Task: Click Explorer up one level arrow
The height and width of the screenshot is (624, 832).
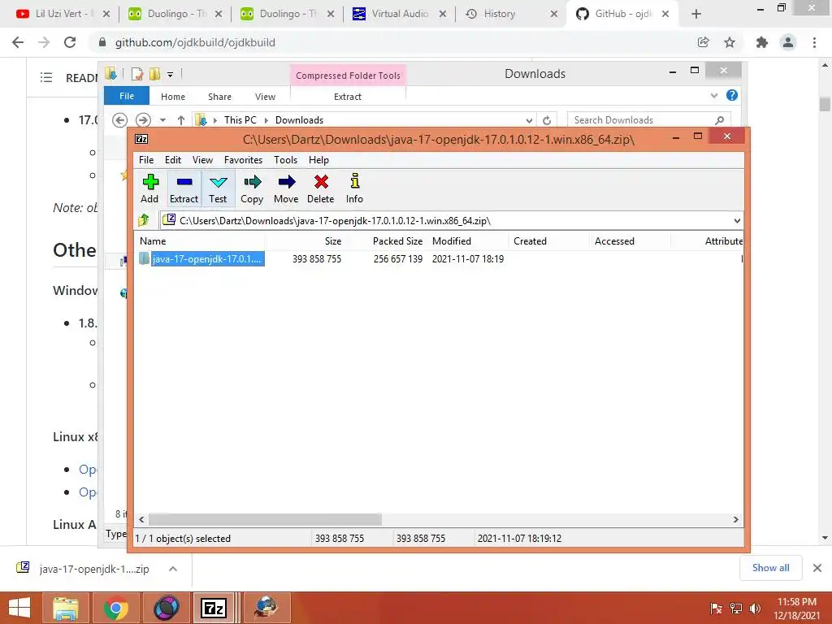Action: [181, 120]
